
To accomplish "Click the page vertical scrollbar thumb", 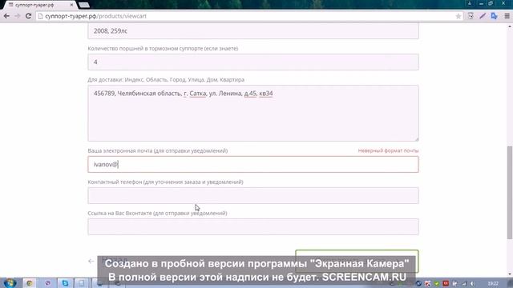I will 510,193.
